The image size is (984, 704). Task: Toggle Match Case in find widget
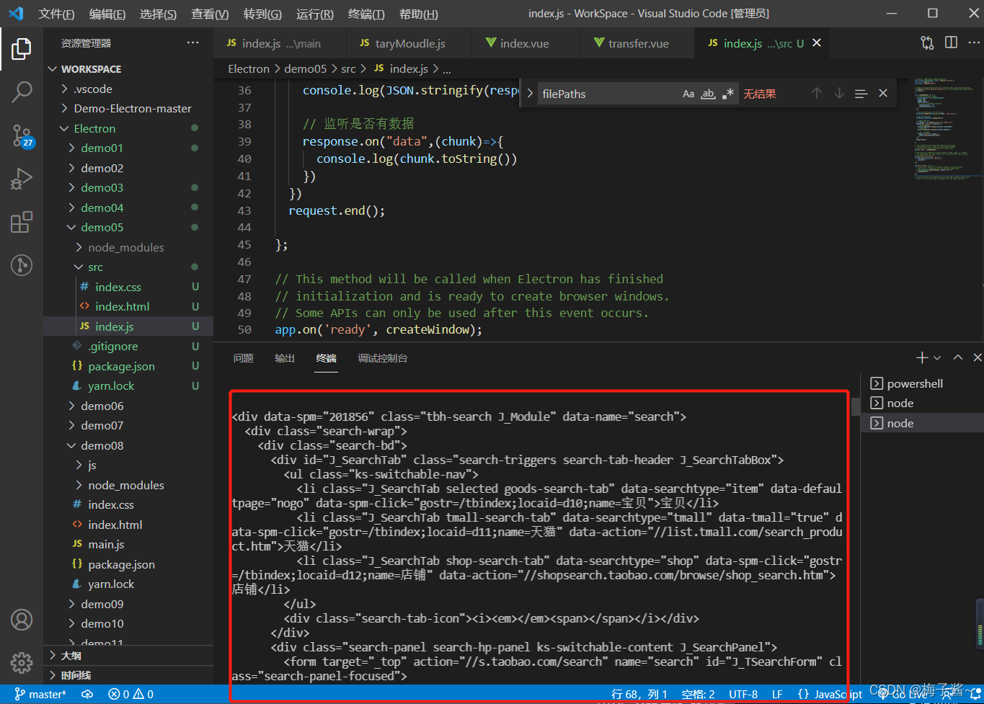(688, 94)
